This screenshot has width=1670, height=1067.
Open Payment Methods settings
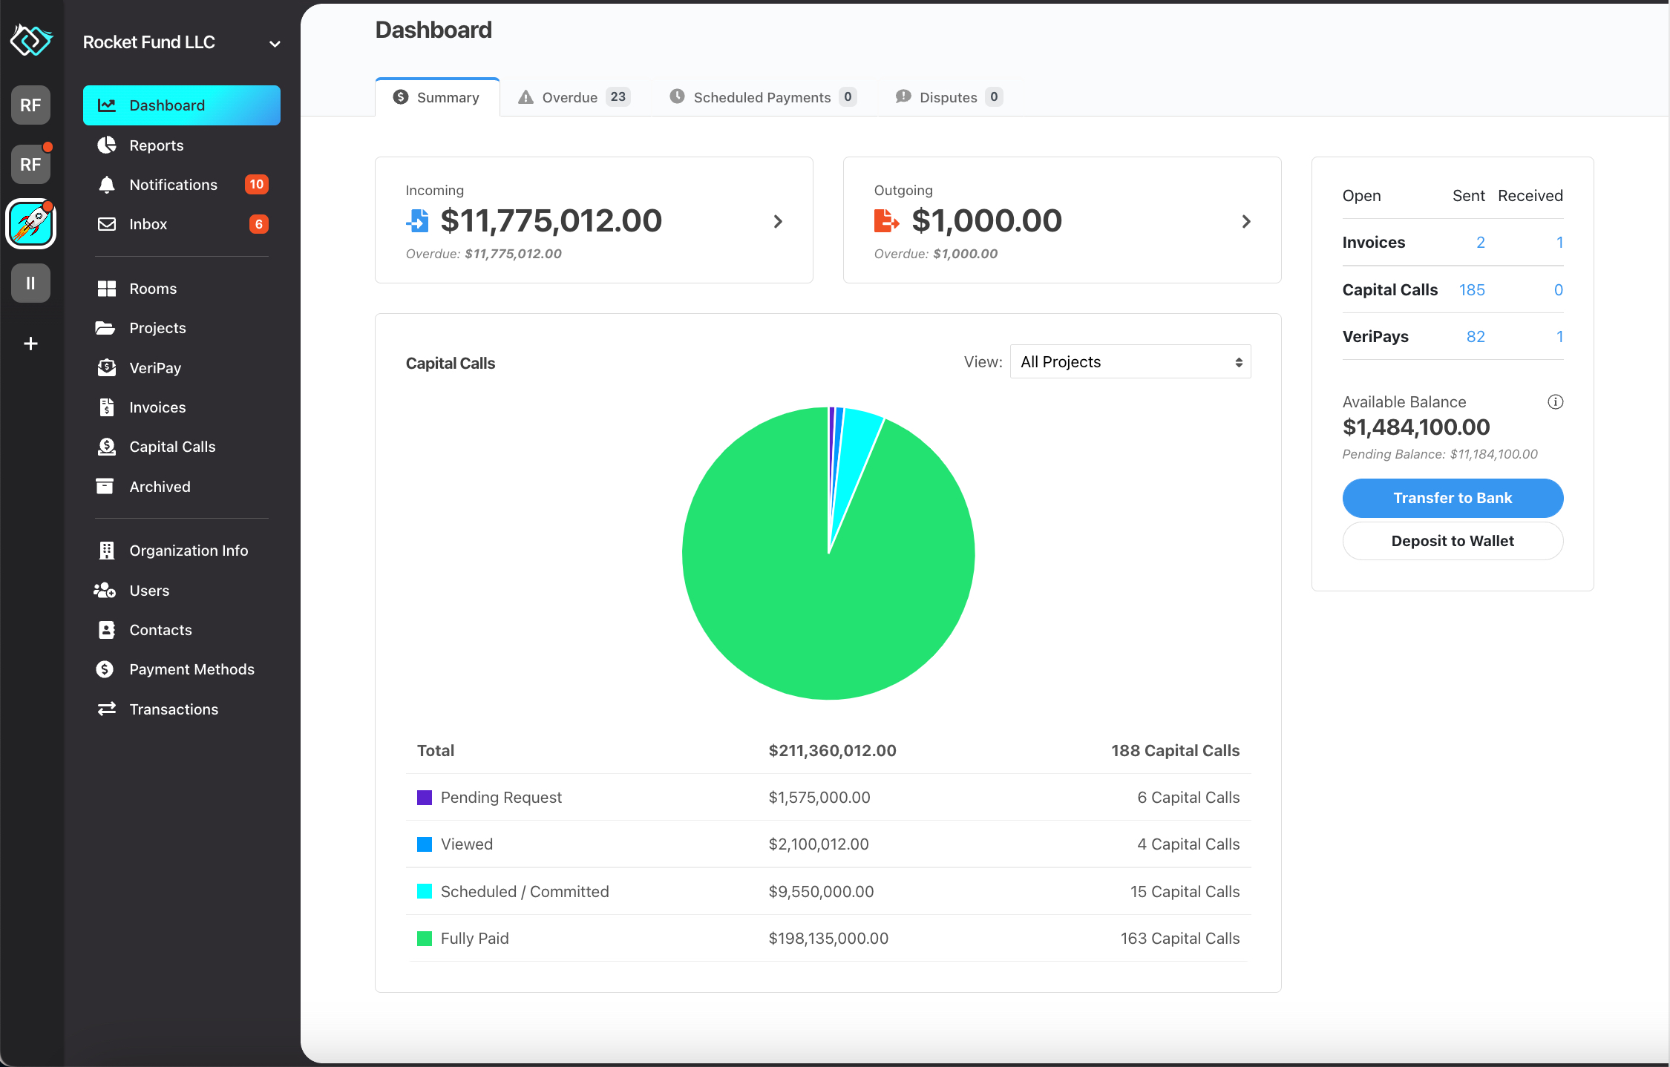point(191,669)
